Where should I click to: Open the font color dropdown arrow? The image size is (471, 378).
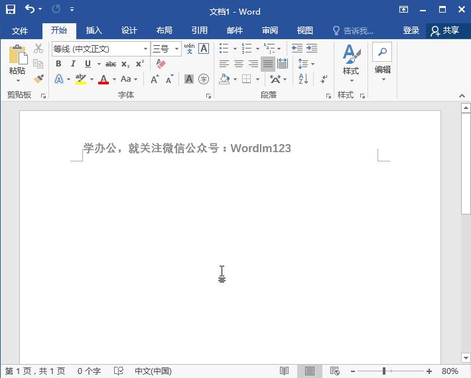(114, 80)
